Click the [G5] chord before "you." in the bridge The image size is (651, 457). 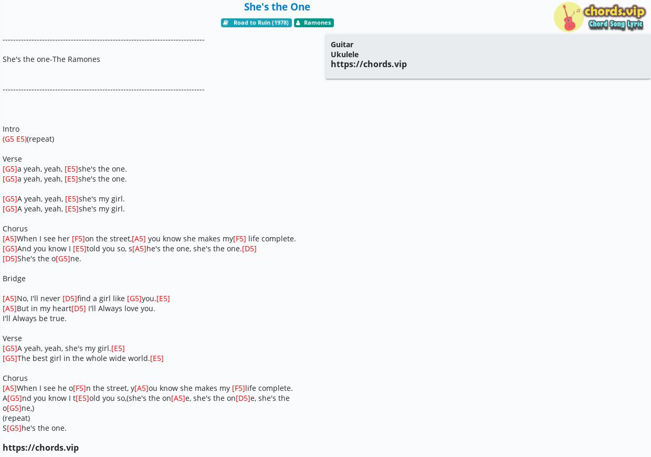click(134, 299)
